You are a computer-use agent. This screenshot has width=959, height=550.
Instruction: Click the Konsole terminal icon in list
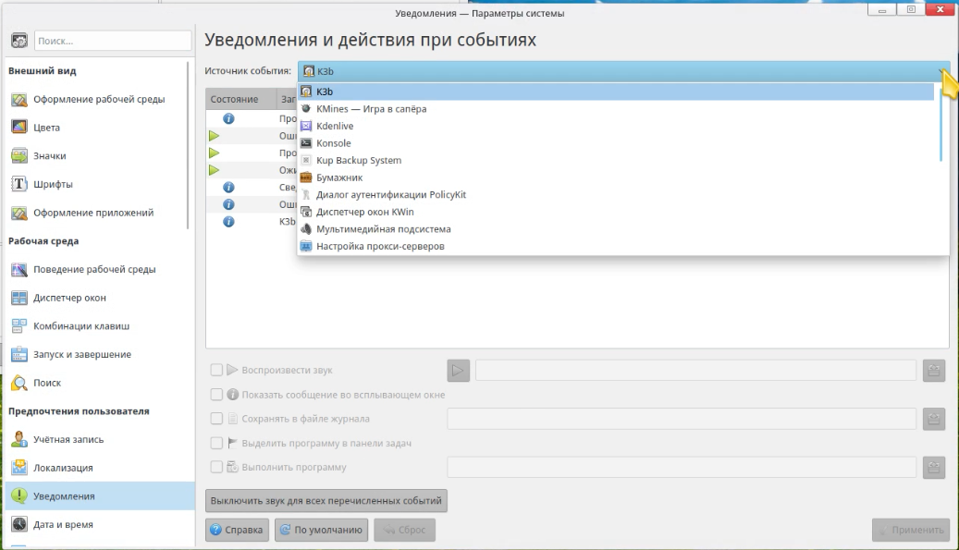pos(306,143)
